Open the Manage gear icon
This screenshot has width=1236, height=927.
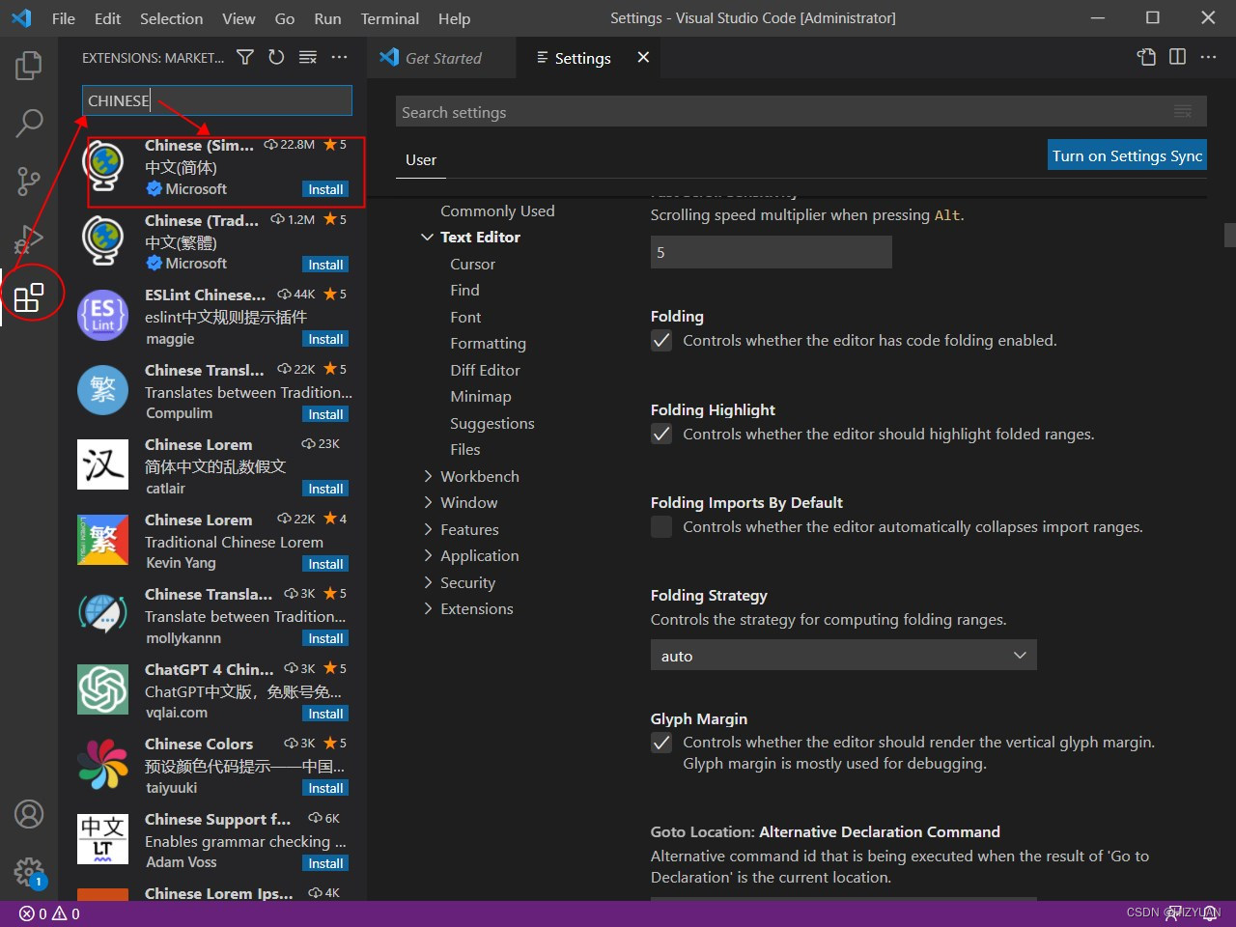[x=29, y=873]
